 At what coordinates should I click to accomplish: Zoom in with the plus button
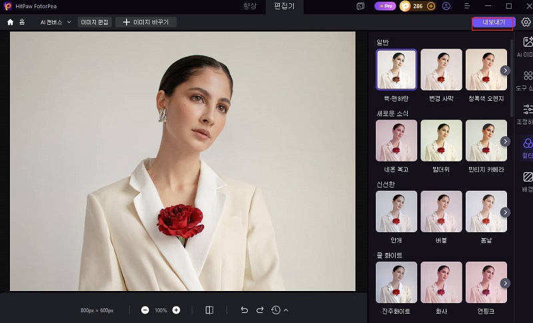176,310
